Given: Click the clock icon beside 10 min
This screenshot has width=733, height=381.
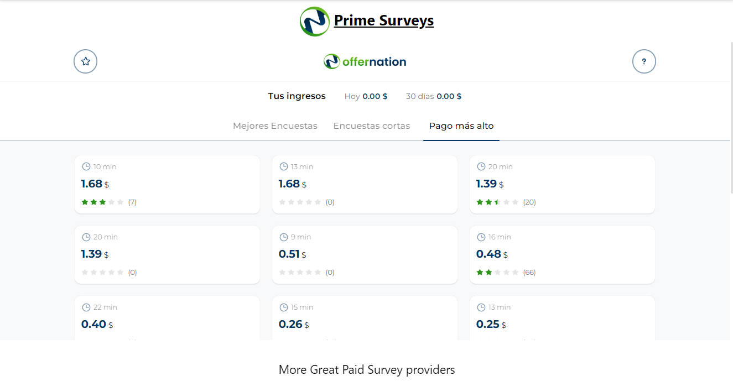Looking at the screenshot, I should click(86, 166).
